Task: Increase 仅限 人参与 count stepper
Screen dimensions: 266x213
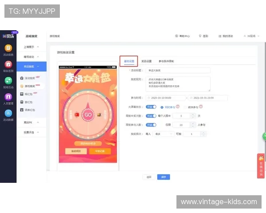Action: coord(193,123)
